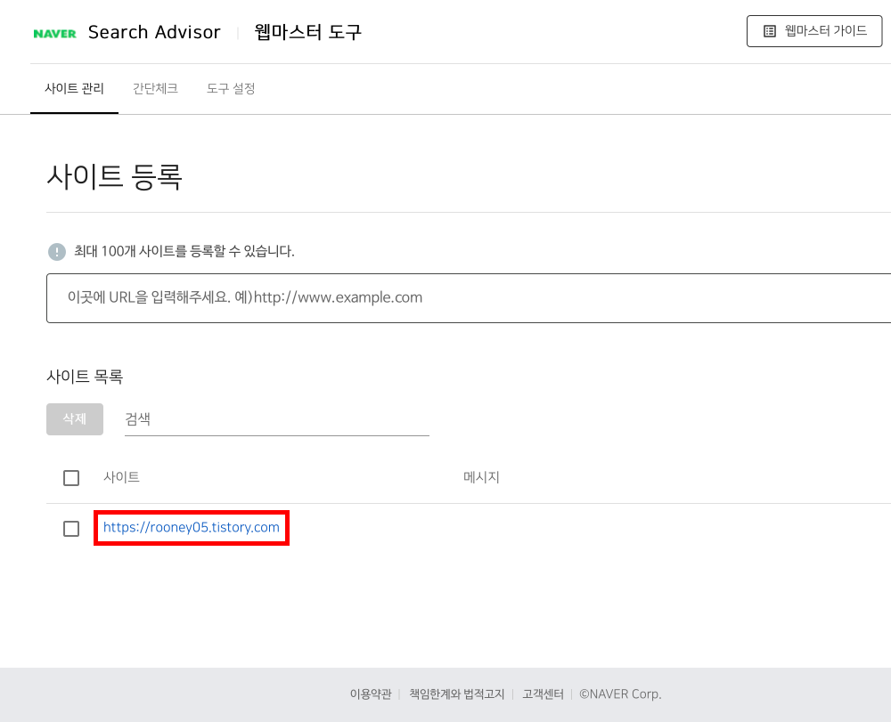Focus the 검색 search field
Viewport: 891px width, 722px height.
tap(277, 420)
